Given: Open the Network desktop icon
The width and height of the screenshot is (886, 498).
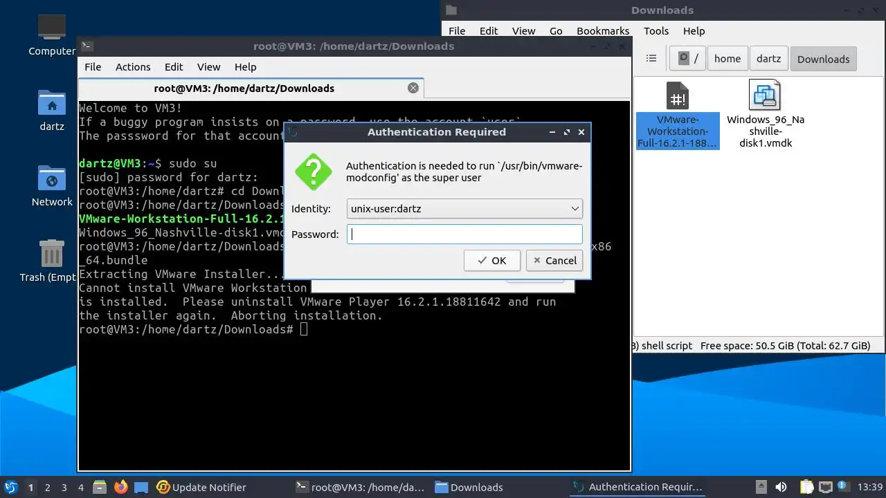Looking at the screenshot, I should [52, 186].
